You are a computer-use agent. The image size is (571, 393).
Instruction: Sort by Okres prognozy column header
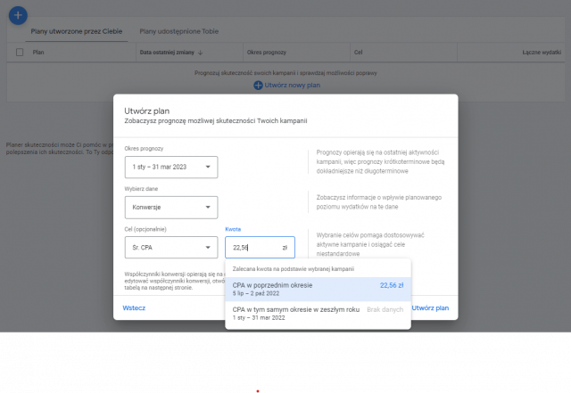pos(267,53)
